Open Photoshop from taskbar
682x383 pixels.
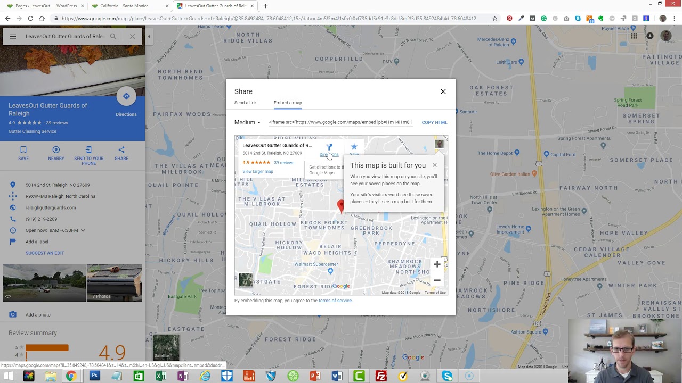click(94, 376)
